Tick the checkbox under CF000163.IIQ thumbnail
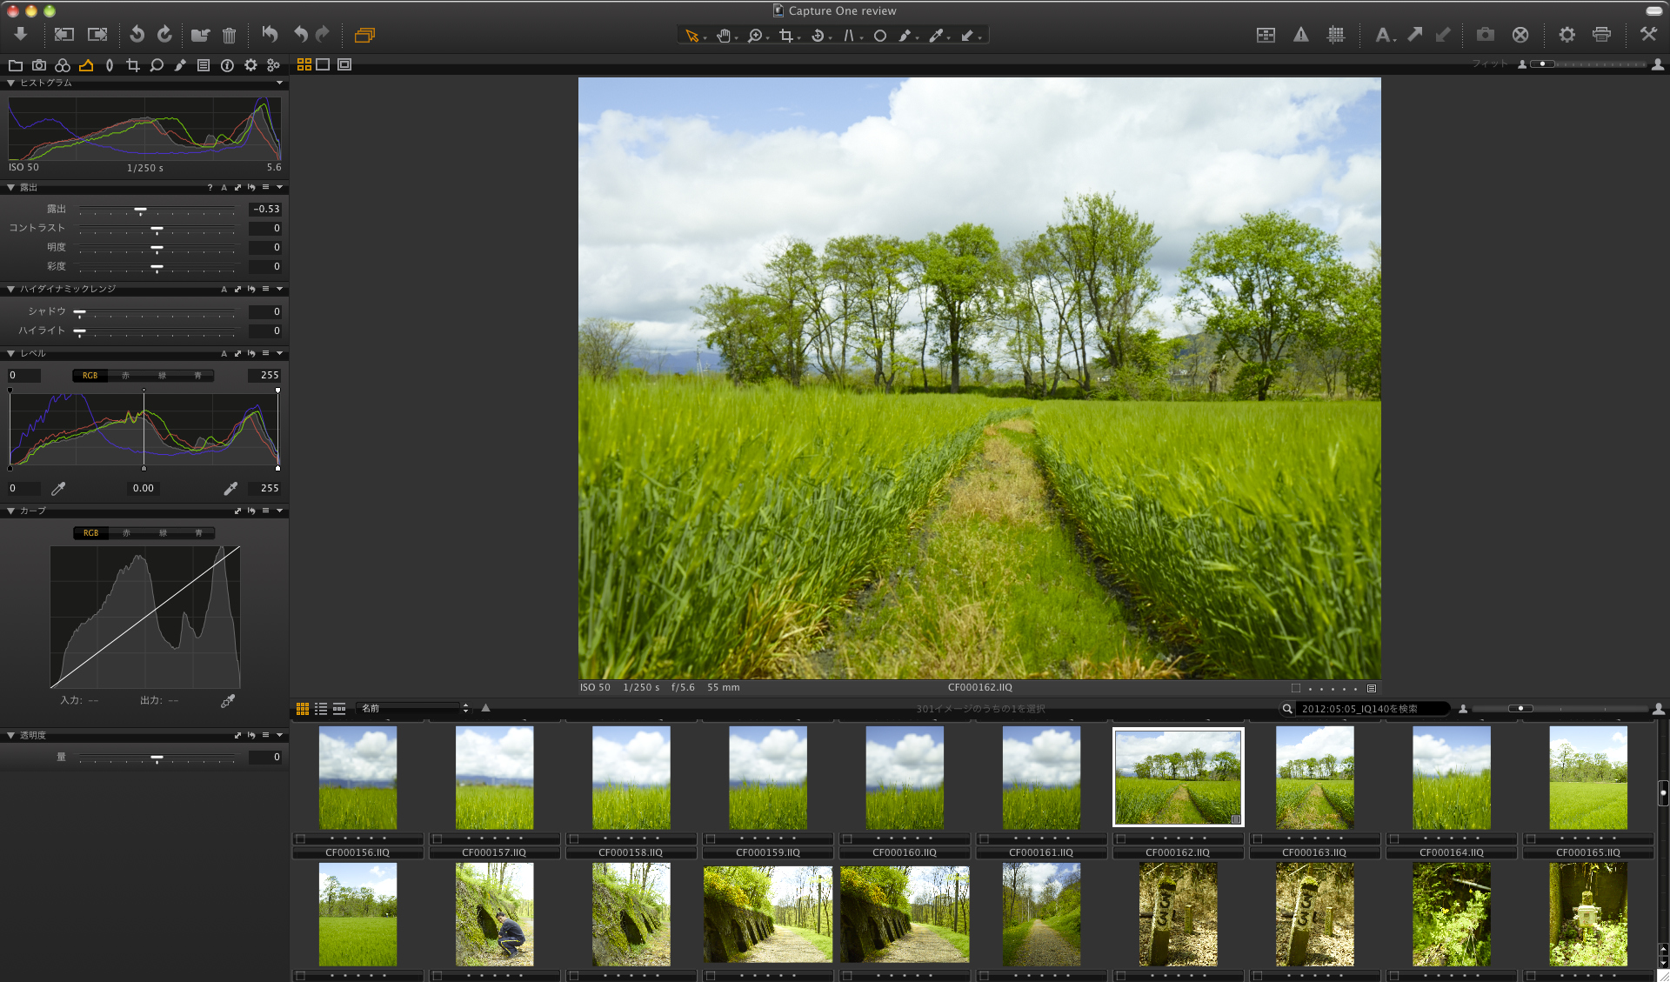Viewport: 1670px width, 982px height. pos(1257,839)
